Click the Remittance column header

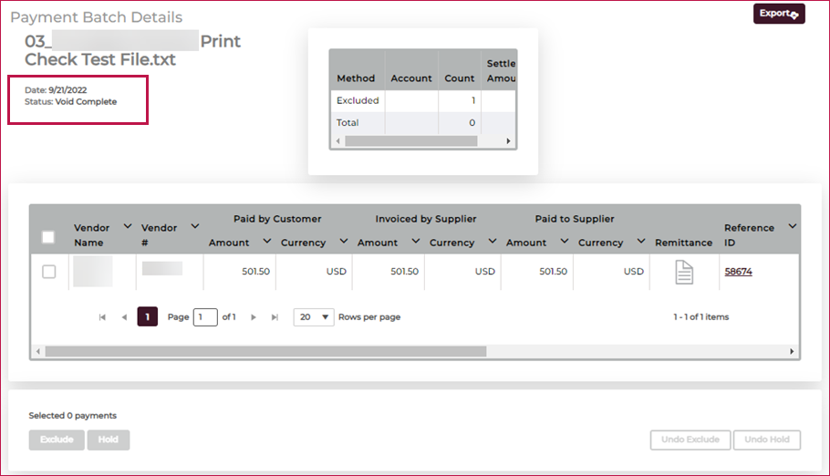(683, 243)
